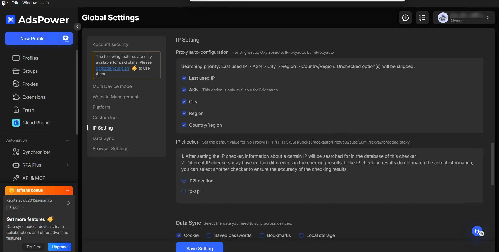
Task: Open the Edit menu
Action: click(x=15, y=3)
